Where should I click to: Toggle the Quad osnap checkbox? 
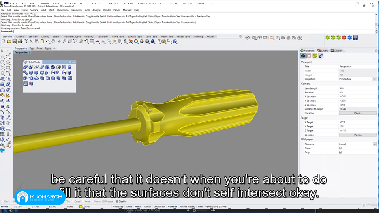(73, 202)
